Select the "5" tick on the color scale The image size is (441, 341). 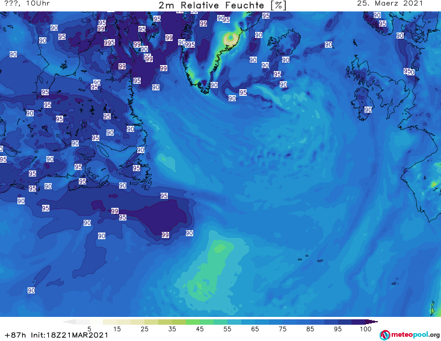coord(89,329)
